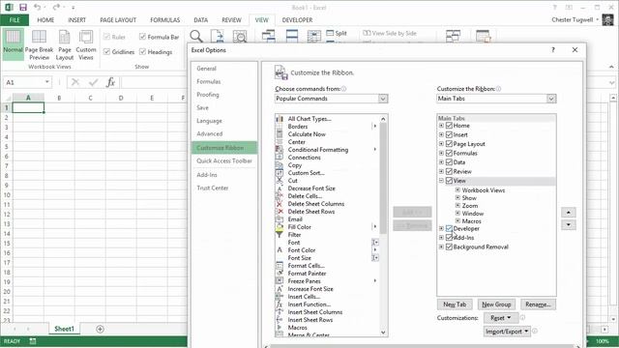Viewport: 619px width, 348px height.
Task: Expand the Macros group under View
Action: [x=457, y=221]
